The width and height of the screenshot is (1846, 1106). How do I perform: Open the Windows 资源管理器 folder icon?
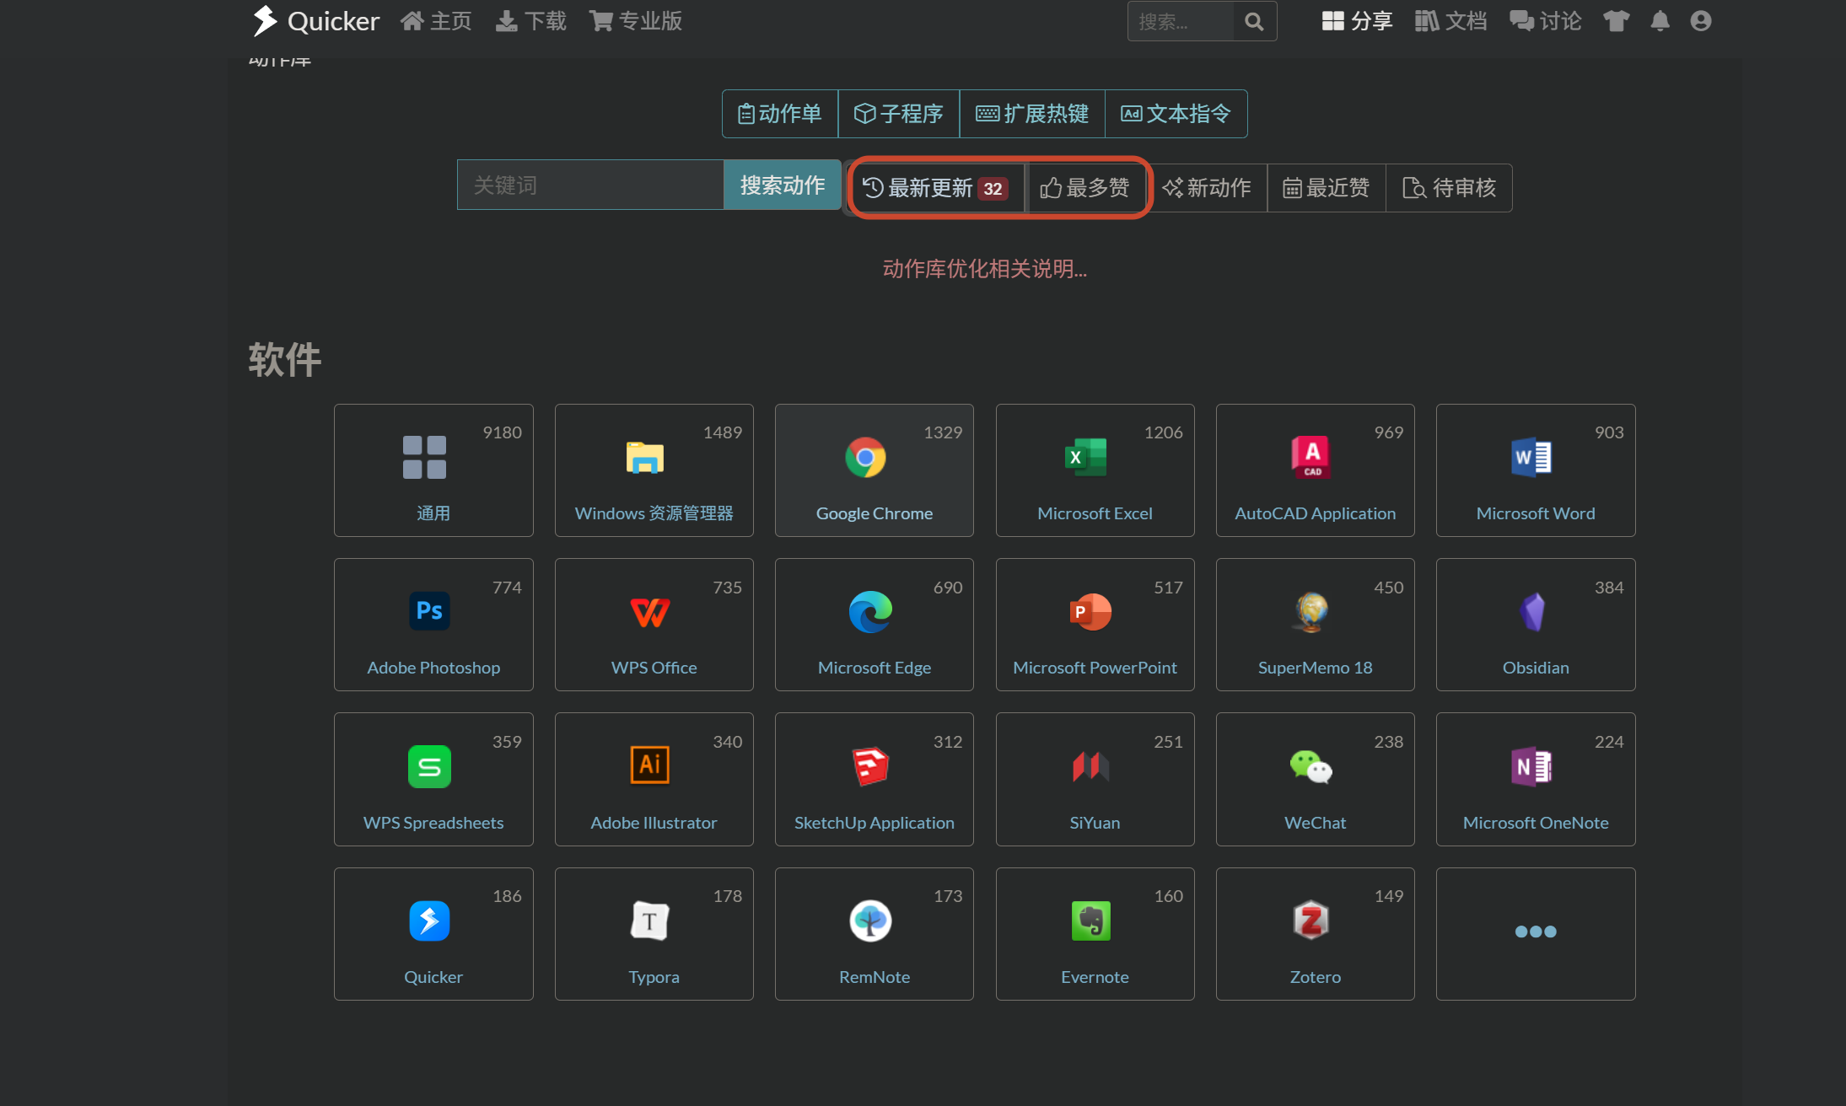point(645,458)
